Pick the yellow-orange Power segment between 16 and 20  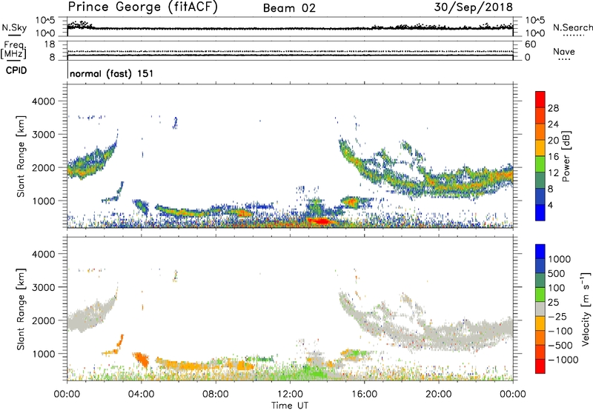(x=540, y=147)
